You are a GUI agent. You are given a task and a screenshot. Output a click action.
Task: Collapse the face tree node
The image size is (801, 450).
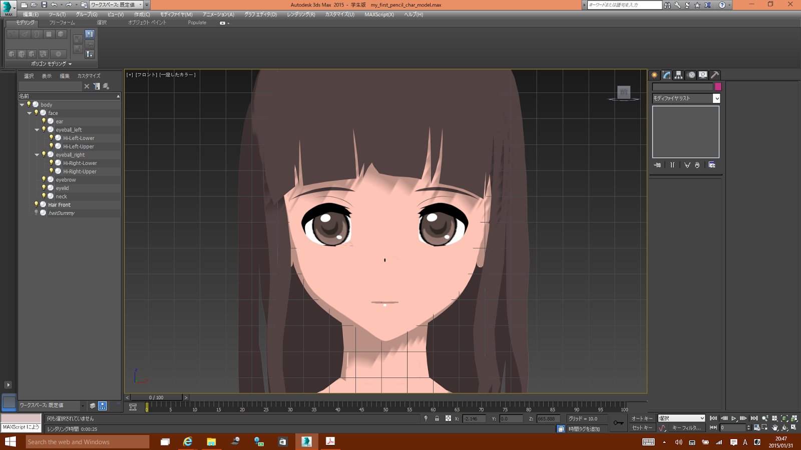[x=30, y=113]
